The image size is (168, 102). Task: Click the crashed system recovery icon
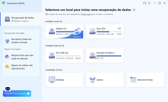pos(7,41)
